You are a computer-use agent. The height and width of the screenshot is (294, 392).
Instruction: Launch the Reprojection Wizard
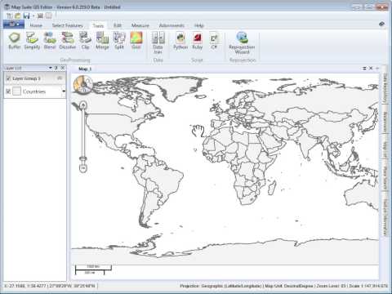point(242,42)
